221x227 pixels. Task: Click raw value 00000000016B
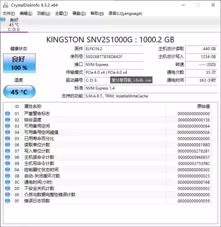[x=194, y=182]
